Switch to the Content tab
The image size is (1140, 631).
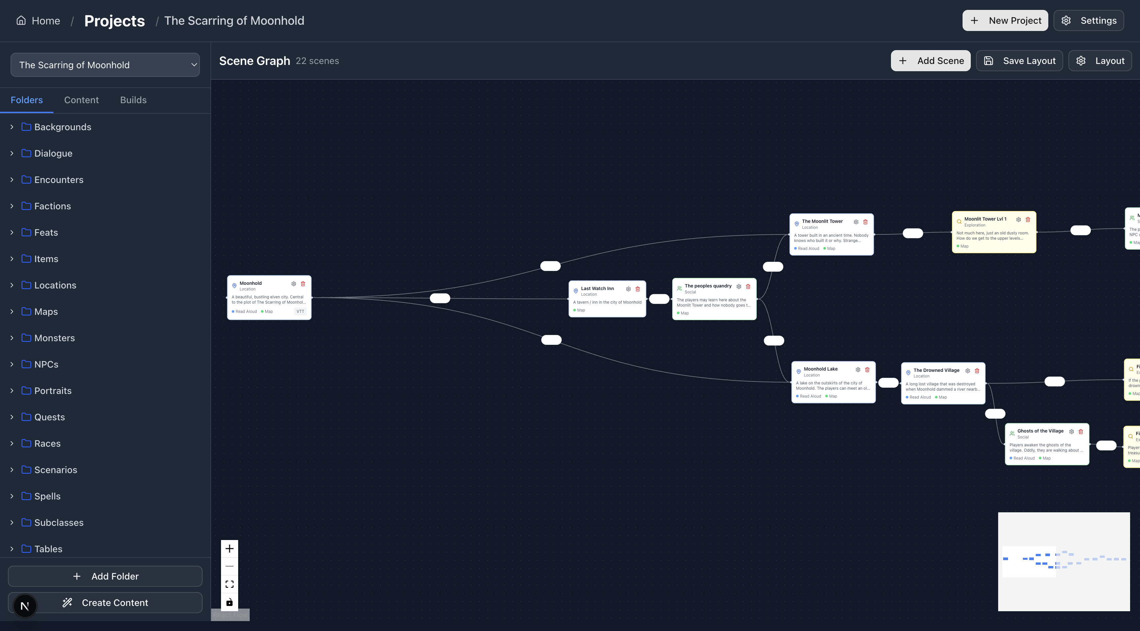tap(81, 100)
